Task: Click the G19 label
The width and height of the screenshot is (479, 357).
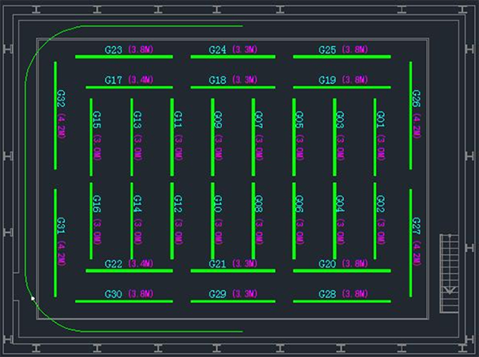Action: coord(327,80)
